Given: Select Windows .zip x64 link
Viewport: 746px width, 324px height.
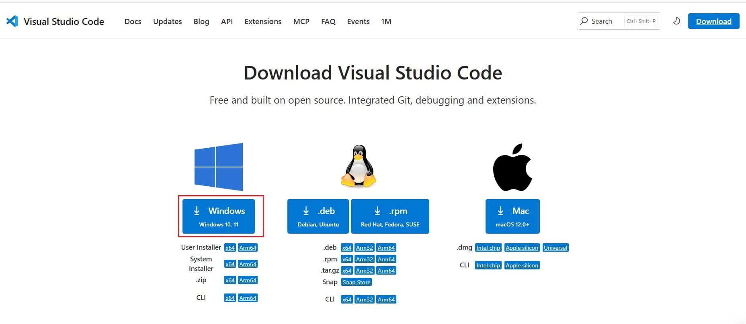Looking at the screenshot, I should tap(230, 280).
